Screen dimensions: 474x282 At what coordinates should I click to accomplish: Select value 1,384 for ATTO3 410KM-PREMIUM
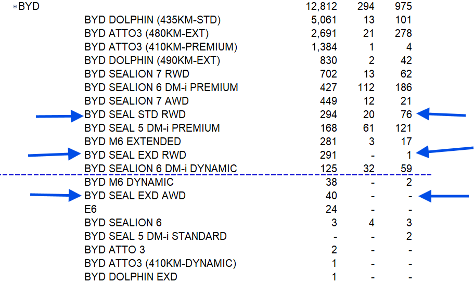(324, 47)
